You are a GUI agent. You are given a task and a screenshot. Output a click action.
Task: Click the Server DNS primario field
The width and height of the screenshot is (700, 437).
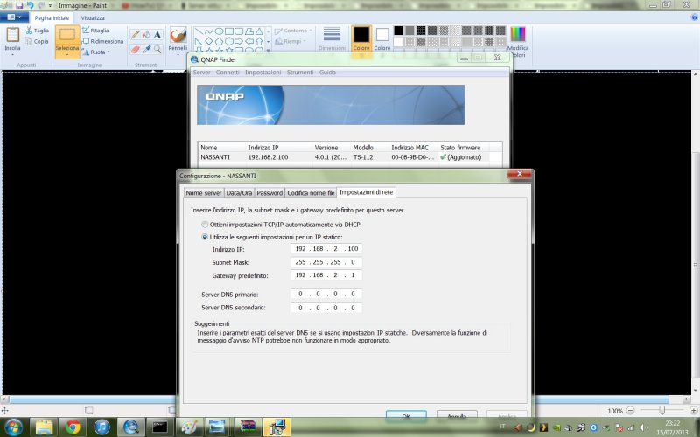326,295
